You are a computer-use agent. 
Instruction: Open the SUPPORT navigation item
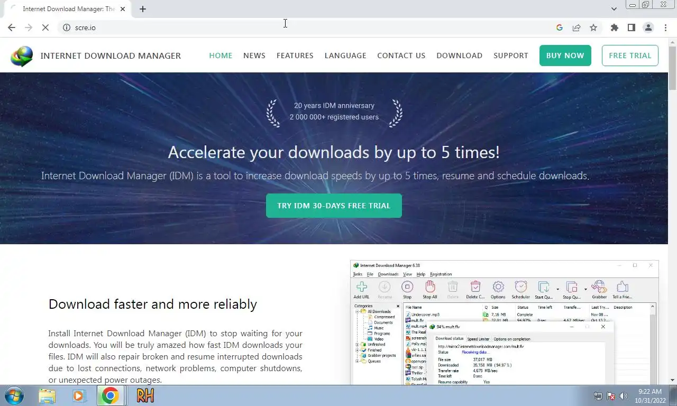(511, 56)
